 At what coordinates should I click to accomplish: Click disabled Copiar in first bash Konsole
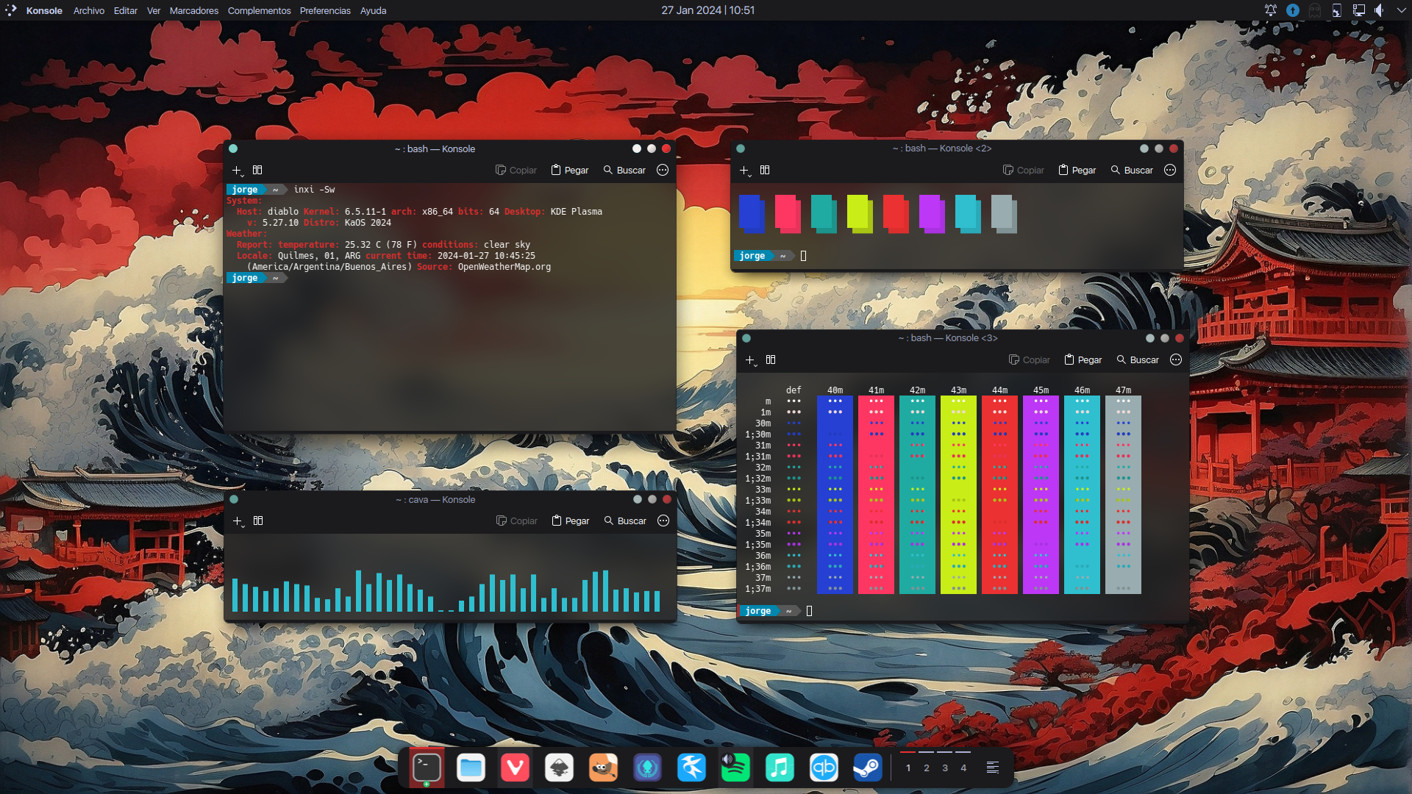[516, 170]
